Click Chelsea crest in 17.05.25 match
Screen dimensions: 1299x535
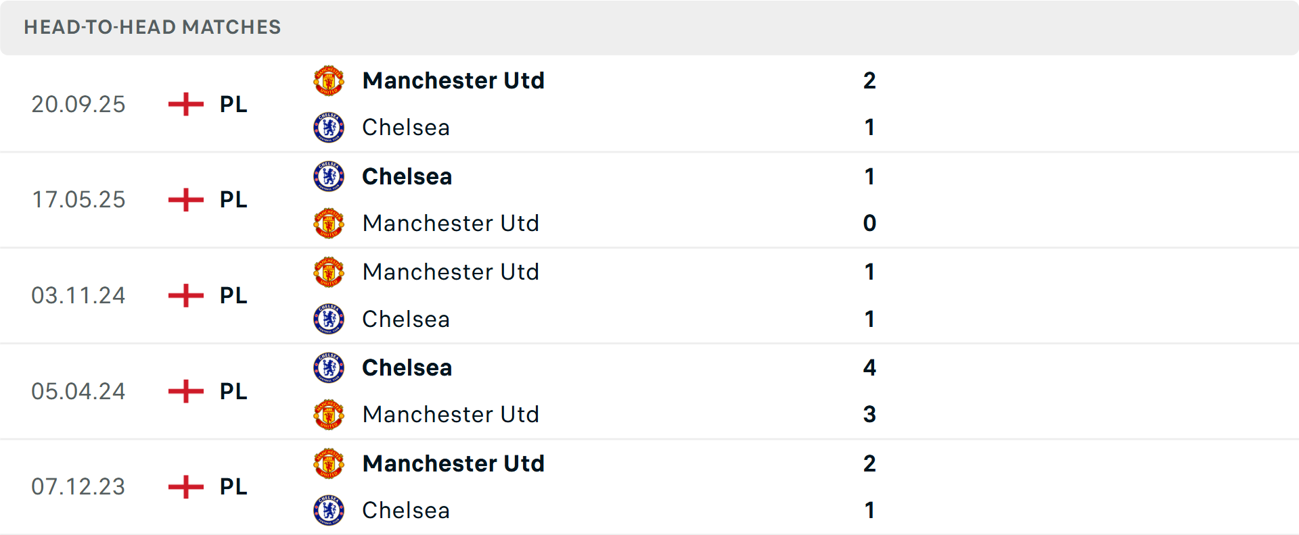click(329, 176)
